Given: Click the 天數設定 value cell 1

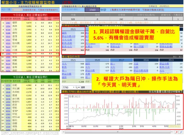Looking at the screenshot, I should [178, 19].
